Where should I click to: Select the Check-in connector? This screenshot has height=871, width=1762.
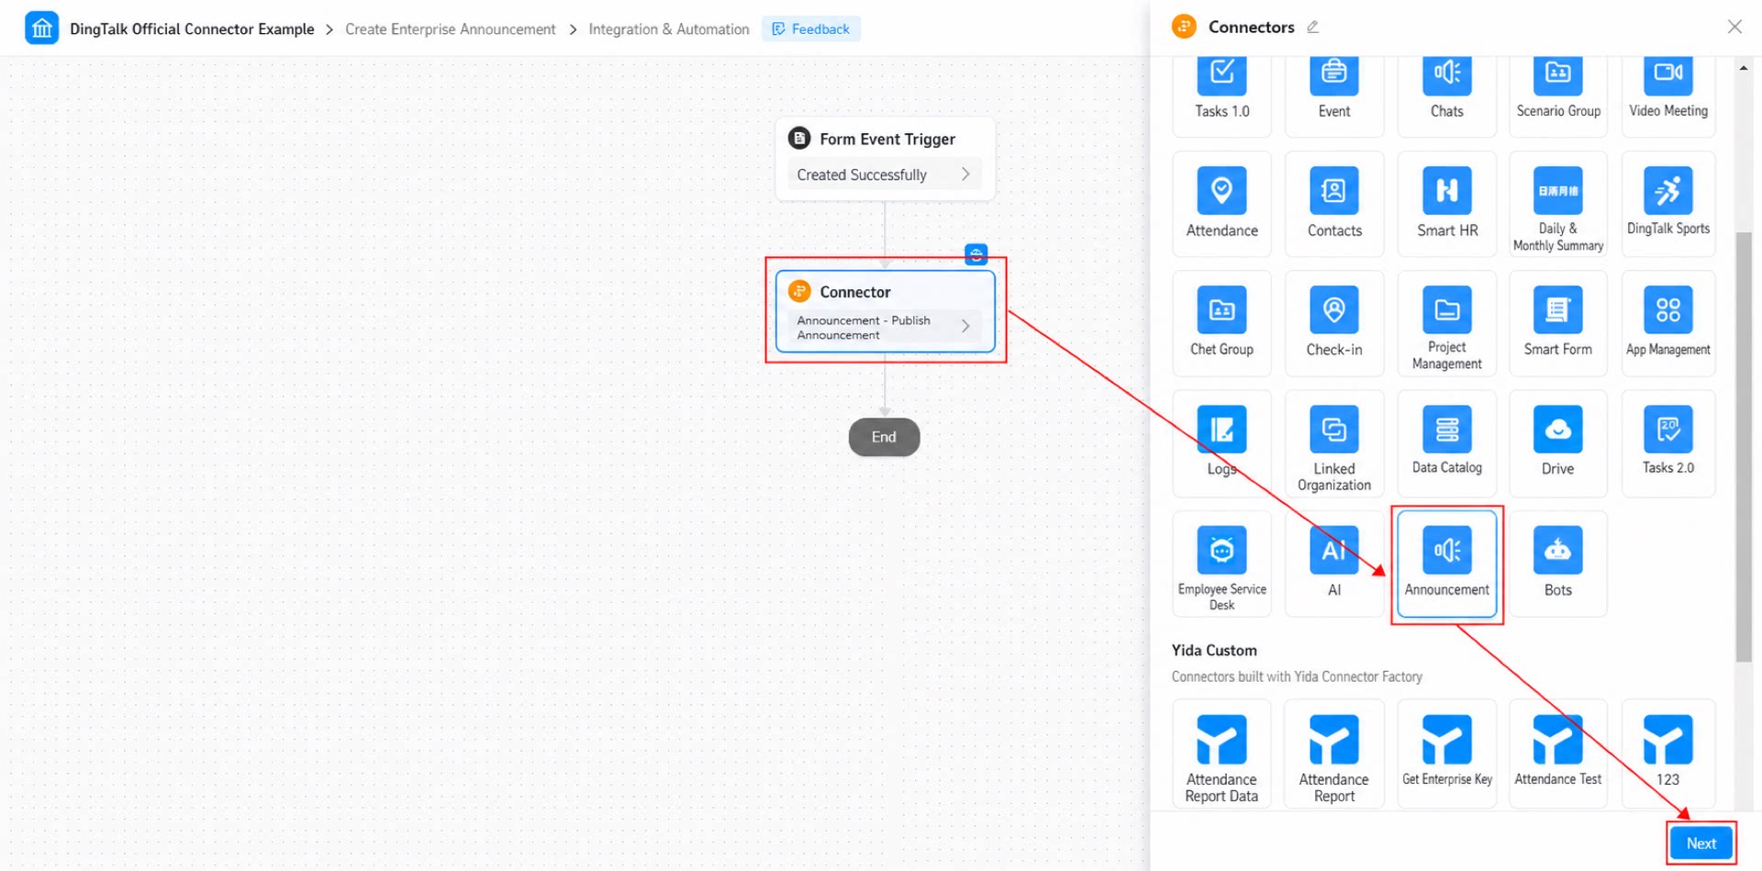coord(1333,323)
